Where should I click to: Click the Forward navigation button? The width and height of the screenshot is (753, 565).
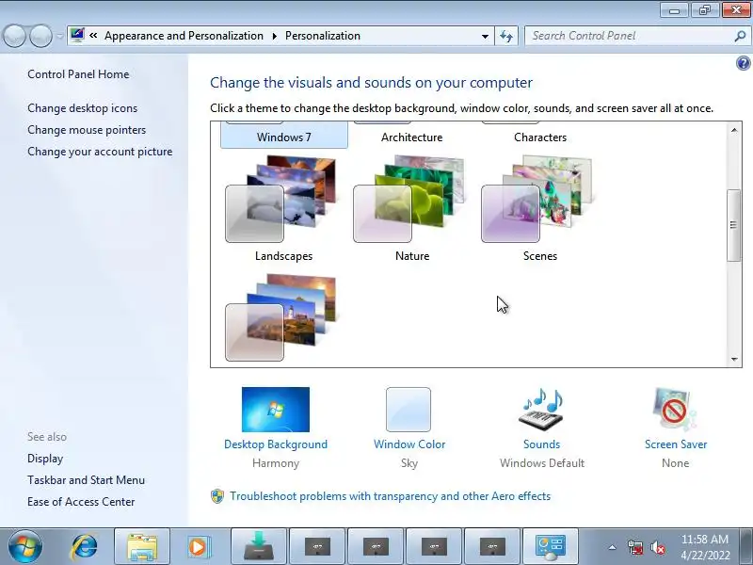click(41, 36)
